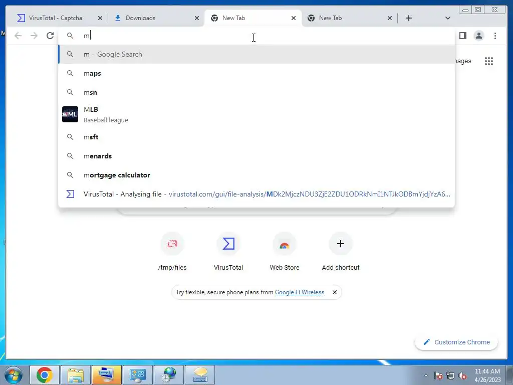The height and width of the screenshot is (385, 513).
Task: Click the globe with clock taskbar icon
Action: point(169,375)
